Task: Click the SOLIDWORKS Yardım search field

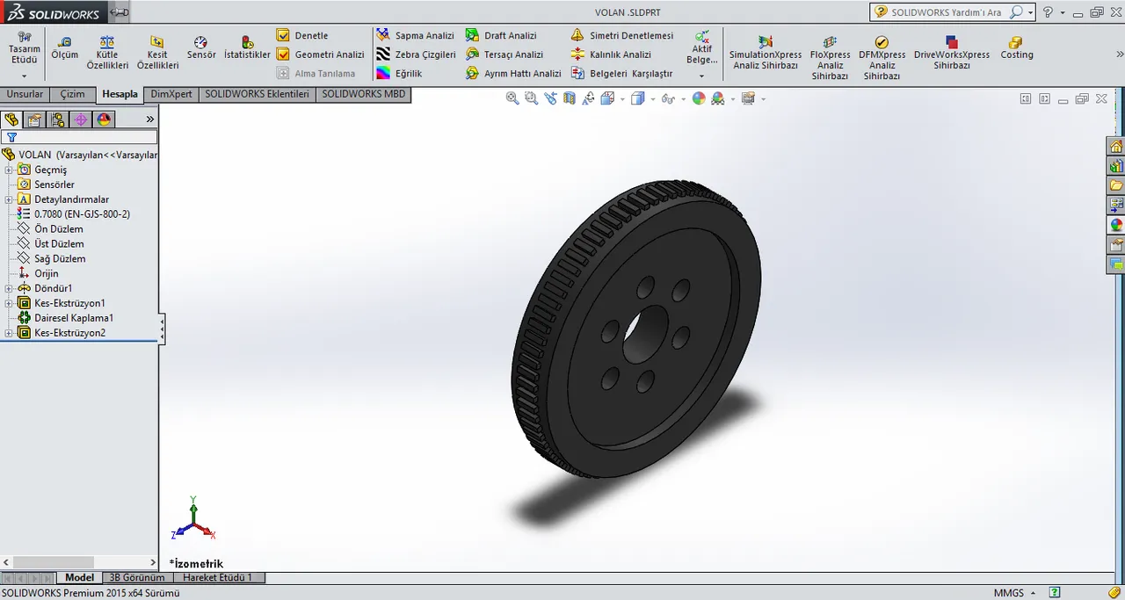Action: pyautogui.click(x=946, y=12)
